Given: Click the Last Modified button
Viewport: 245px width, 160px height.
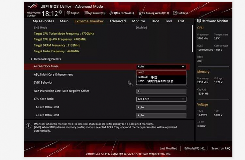Looking at the screenshot, I should click(x=169, y=148).
